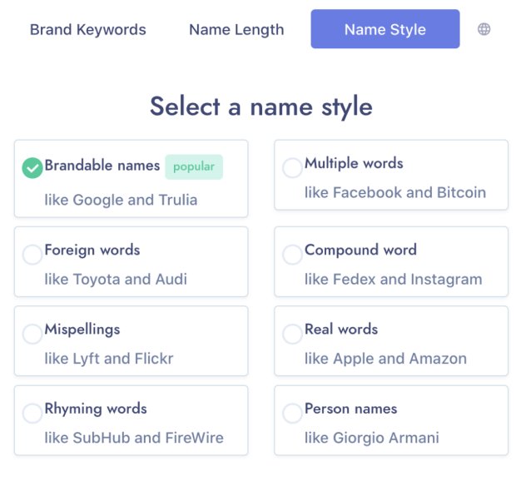This screenshot has height=481, width=516.
Task: Click the globe language icon
Action: click(x=484, y=29)
